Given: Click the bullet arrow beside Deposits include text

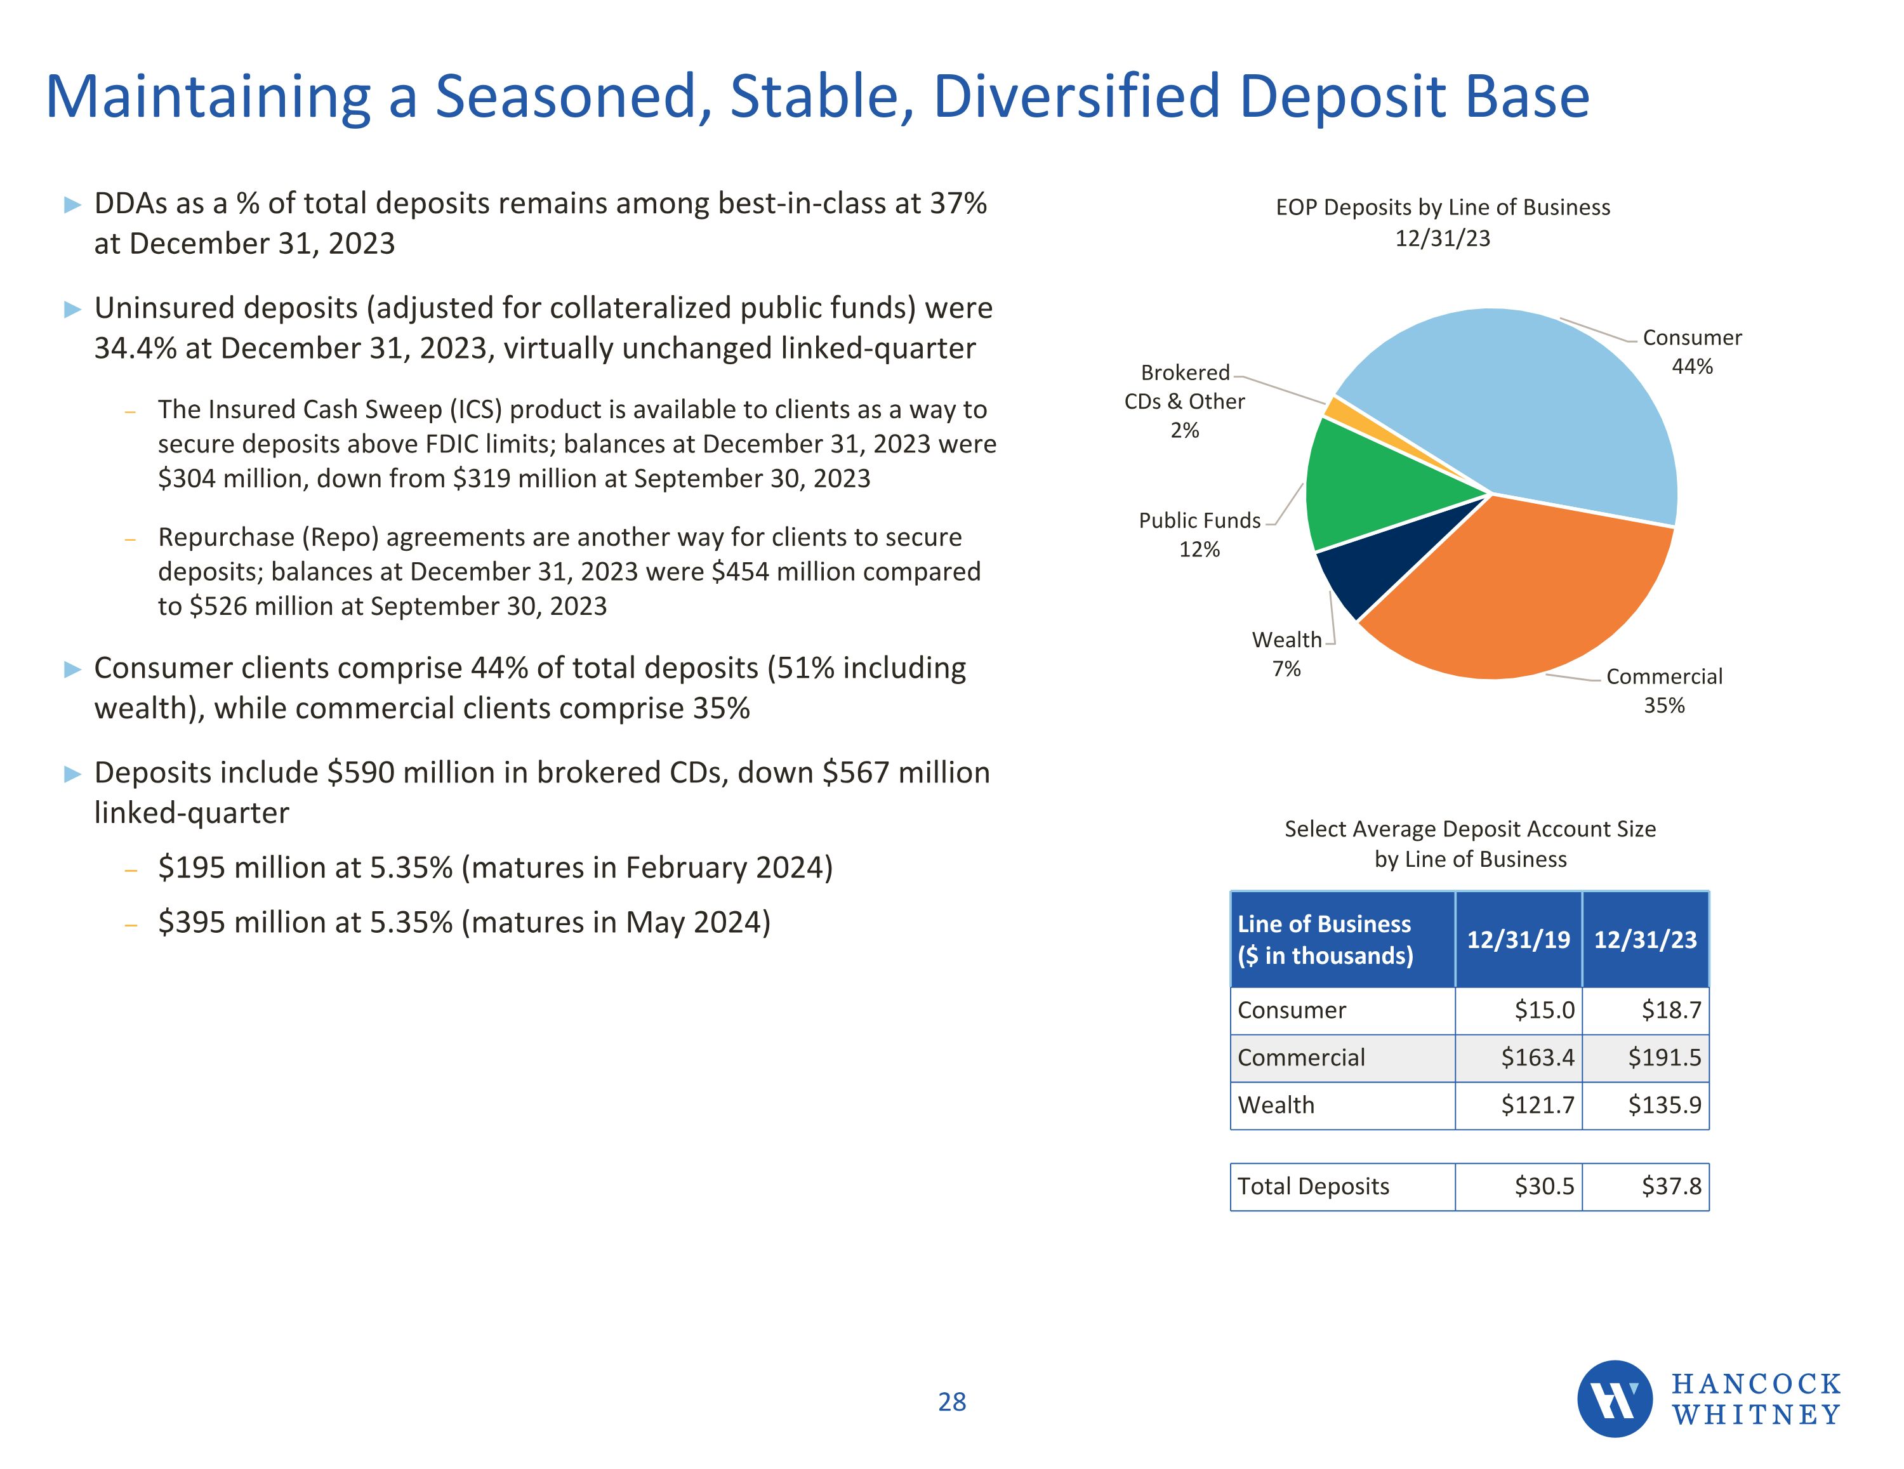Looking at the screenshot, I should (73, 774).
